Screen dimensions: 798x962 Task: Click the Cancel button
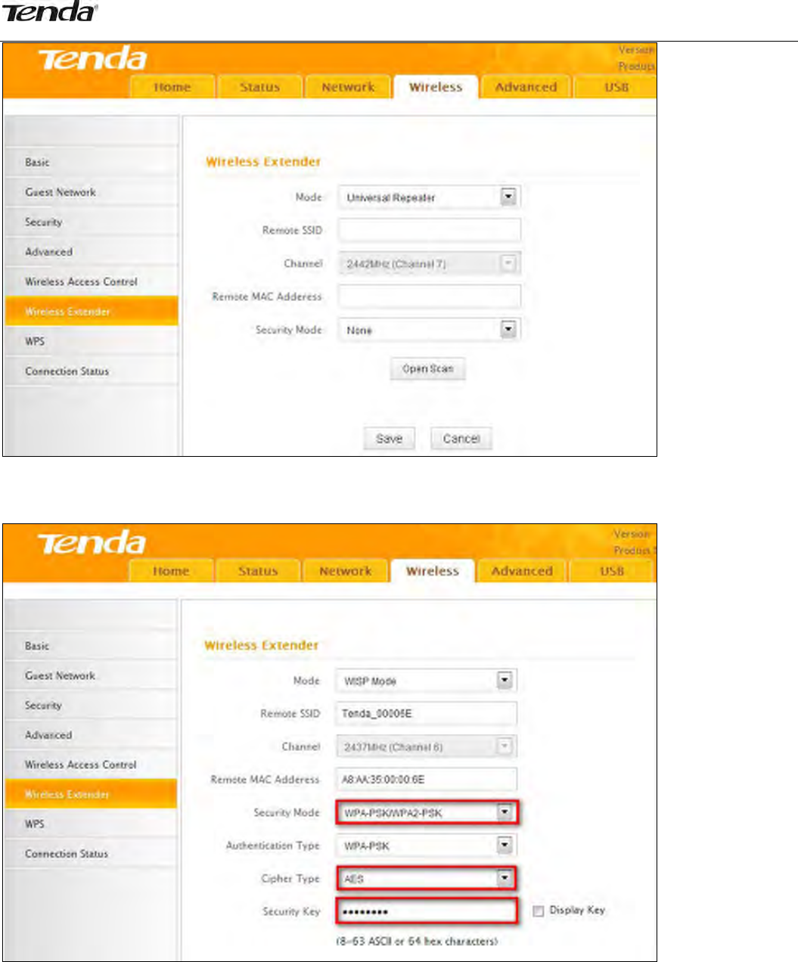tap(461, 439)
